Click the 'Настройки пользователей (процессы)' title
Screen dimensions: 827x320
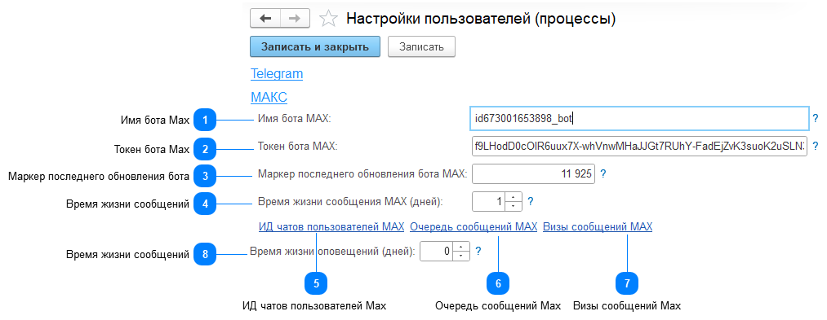click(x=481, y=20)
